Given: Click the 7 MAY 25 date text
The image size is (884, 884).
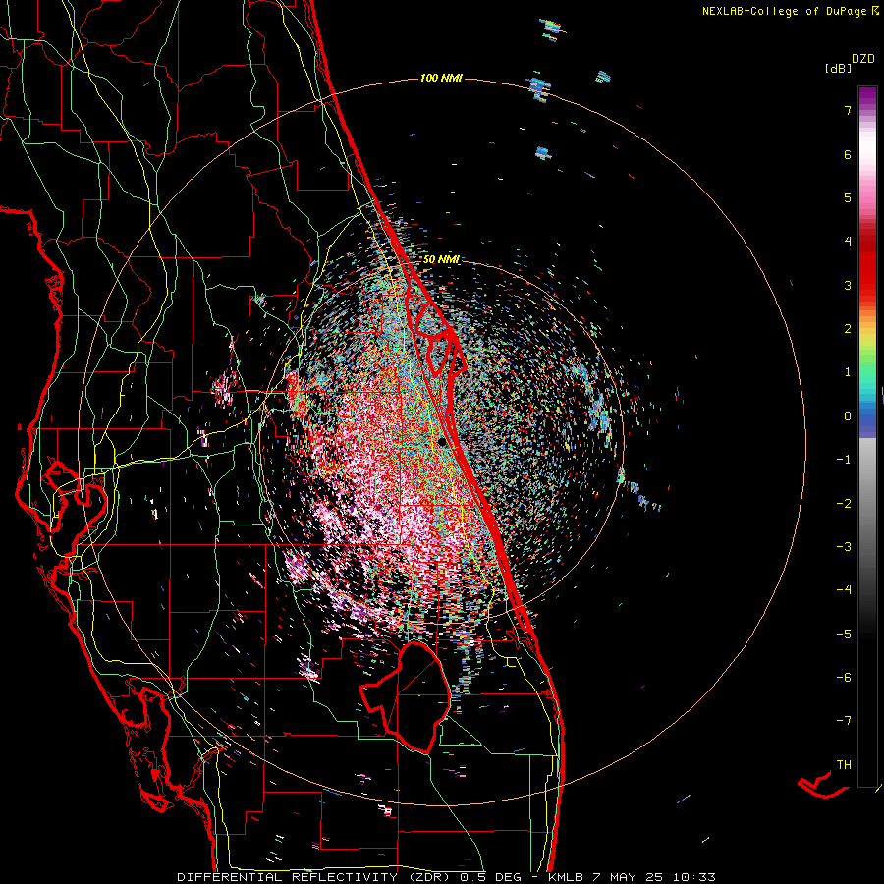Looking at the screenshot, I should [x=629, y=877].
